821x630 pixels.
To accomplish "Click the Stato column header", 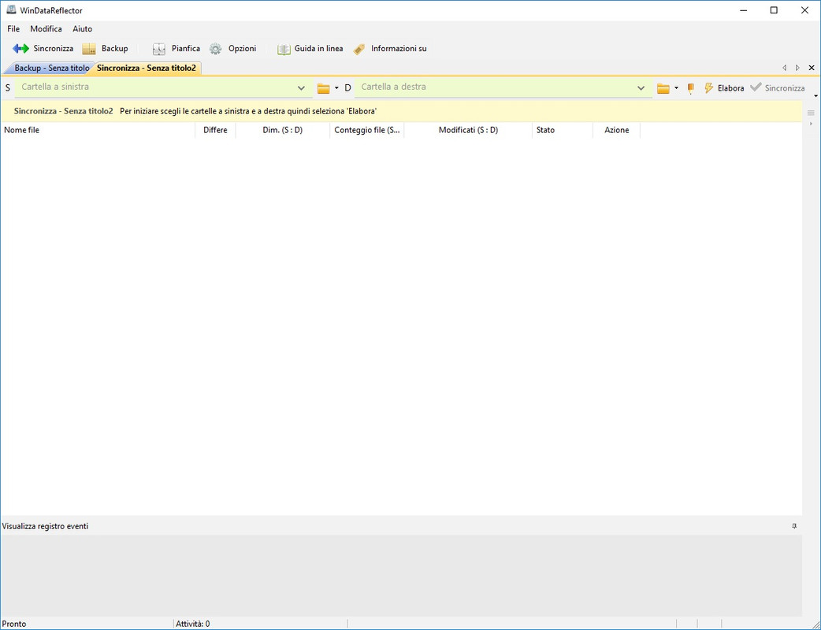I will coord(563,130).
